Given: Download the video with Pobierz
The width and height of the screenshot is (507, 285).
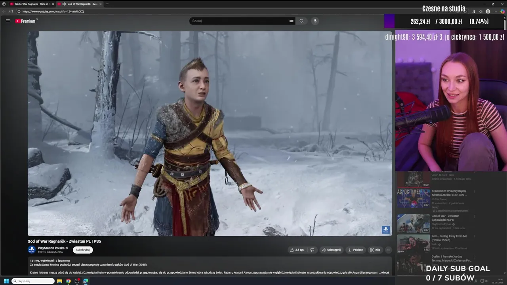Looking at the screenshot, I should [x=355, y=250].
